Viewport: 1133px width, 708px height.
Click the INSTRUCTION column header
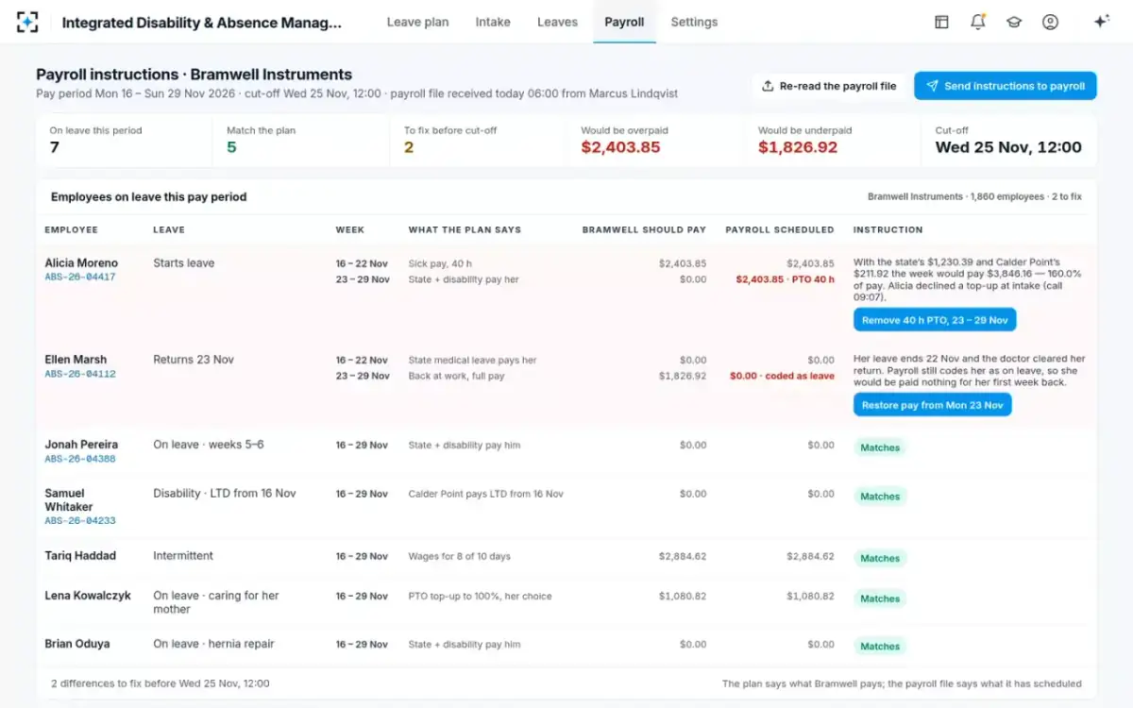(x=888, y=229)
